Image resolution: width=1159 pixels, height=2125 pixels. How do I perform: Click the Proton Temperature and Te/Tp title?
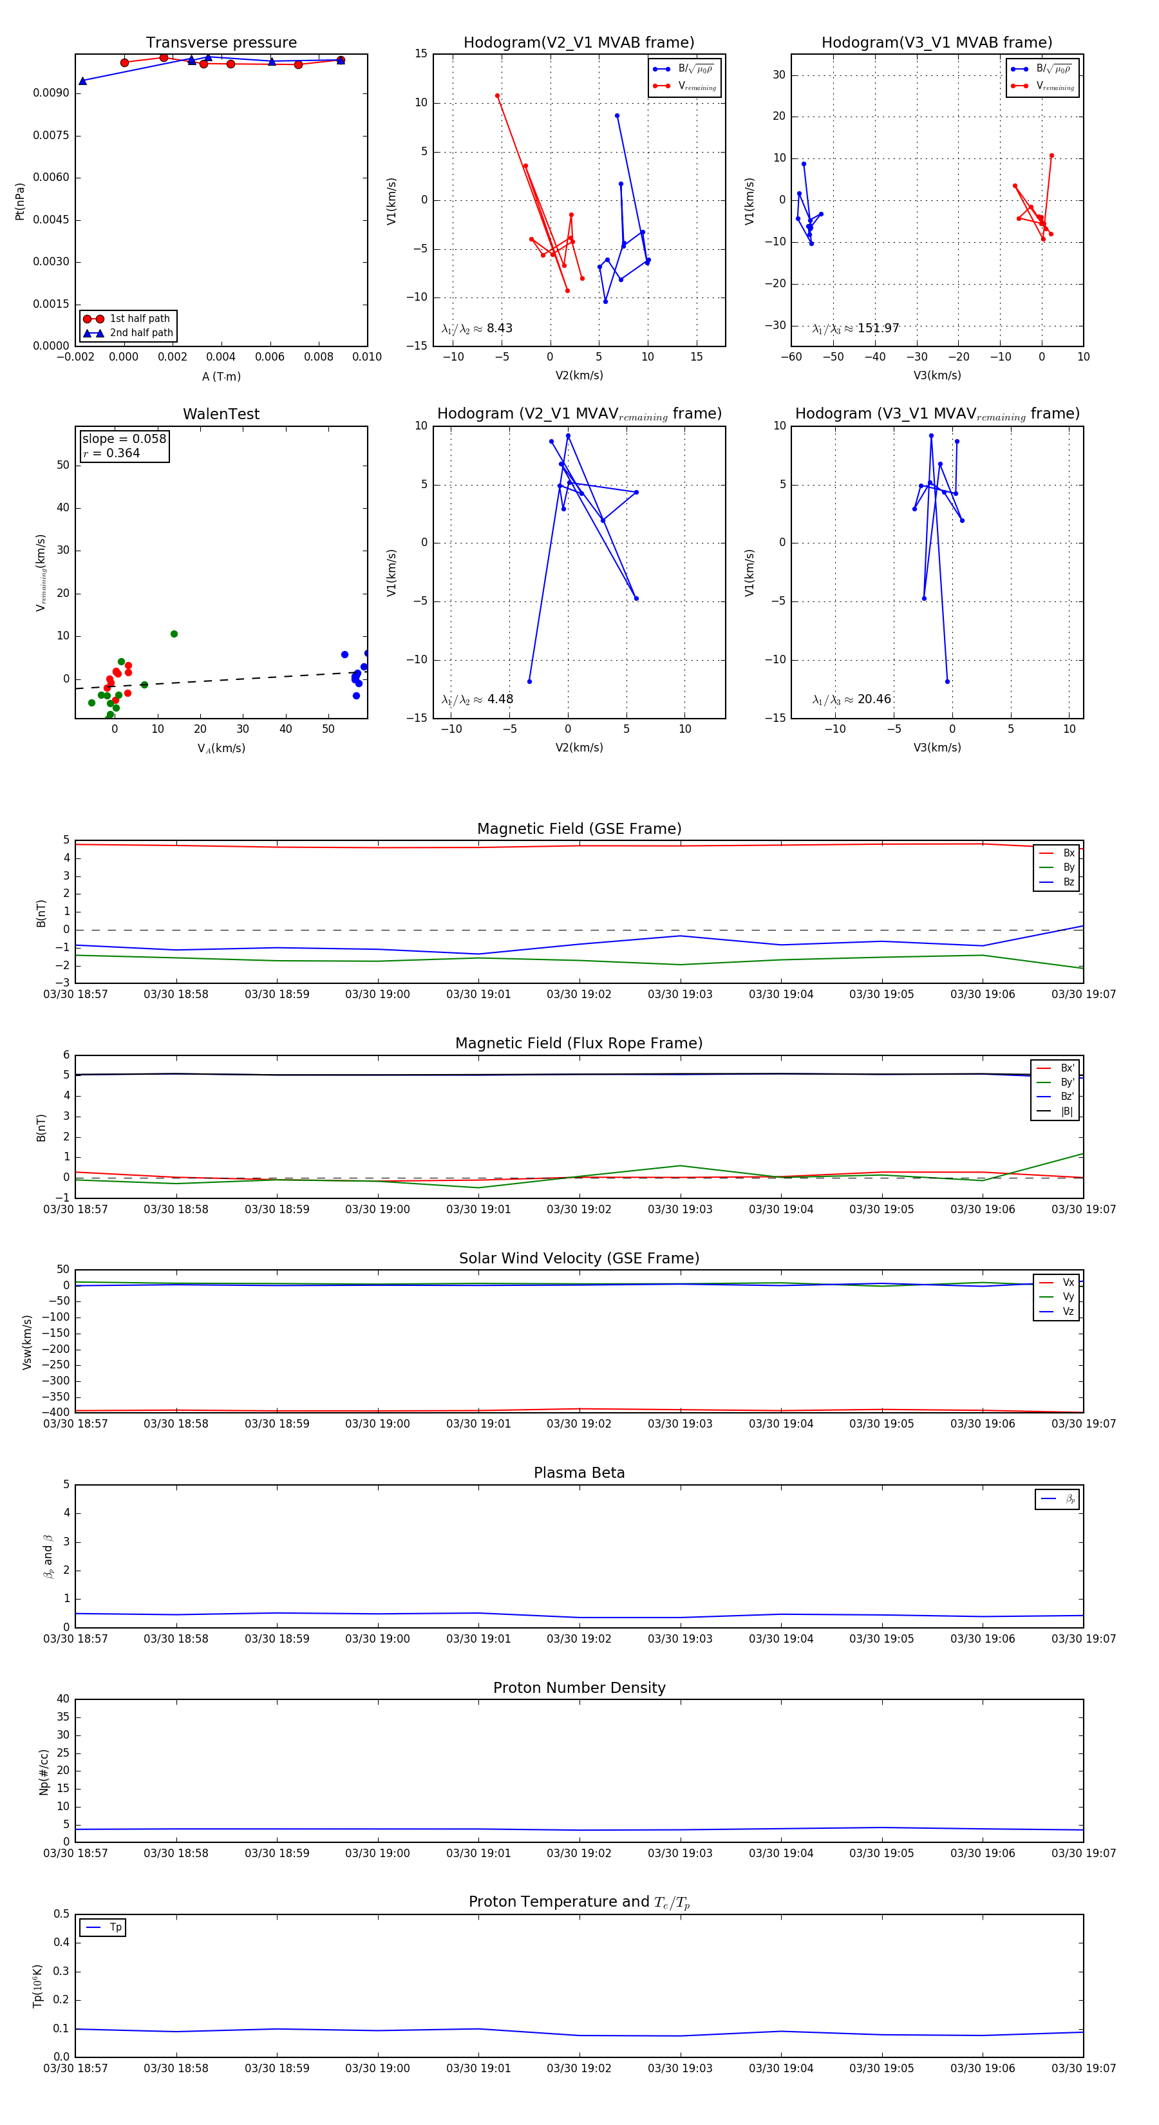(x=579, y=1902)
